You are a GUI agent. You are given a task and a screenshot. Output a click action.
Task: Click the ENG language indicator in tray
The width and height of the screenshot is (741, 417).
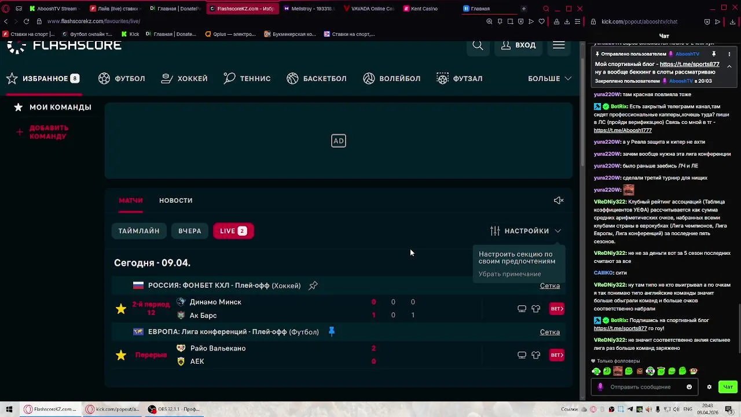pyautogui.click(x=688, y=409)
